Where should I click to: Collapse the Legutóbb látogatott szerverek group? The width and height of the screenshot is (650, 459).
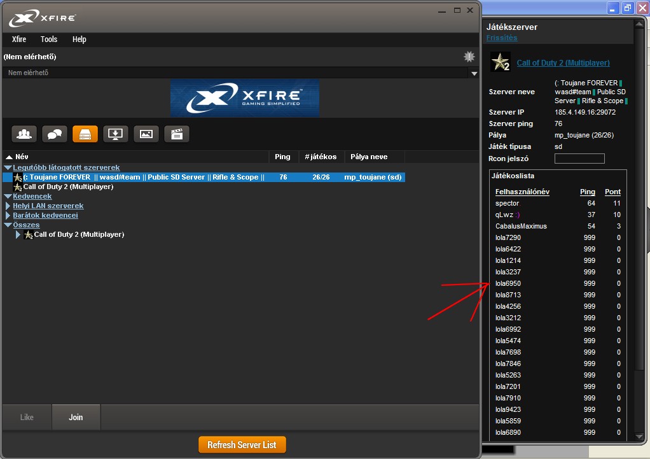[8, 167]
